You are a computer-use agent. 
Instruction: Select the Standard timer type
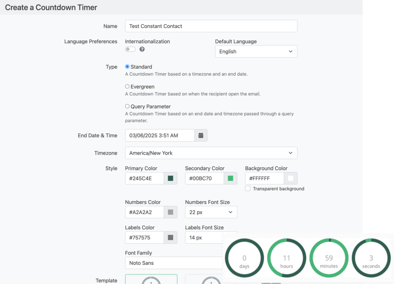(x=127, y=66)
